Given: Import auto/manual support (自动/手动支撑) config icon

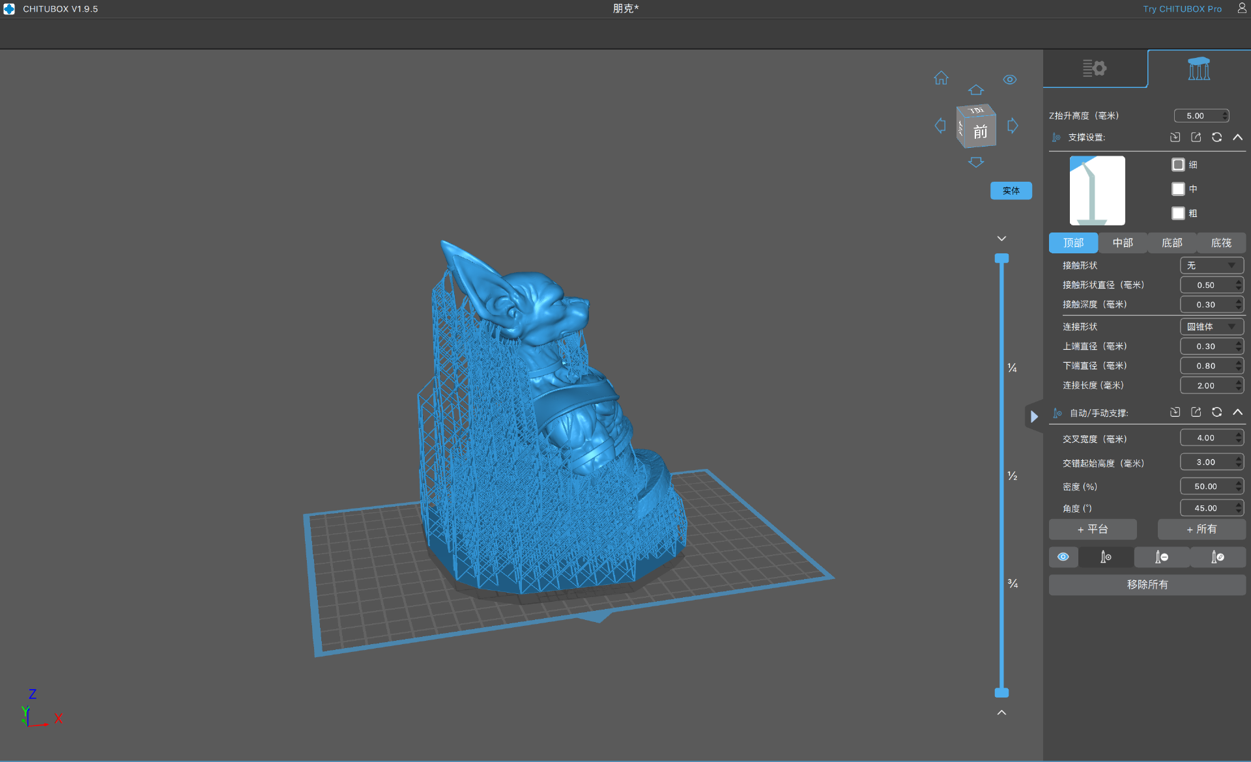Looking at the screenshot, I should (x=1175, y=412).
